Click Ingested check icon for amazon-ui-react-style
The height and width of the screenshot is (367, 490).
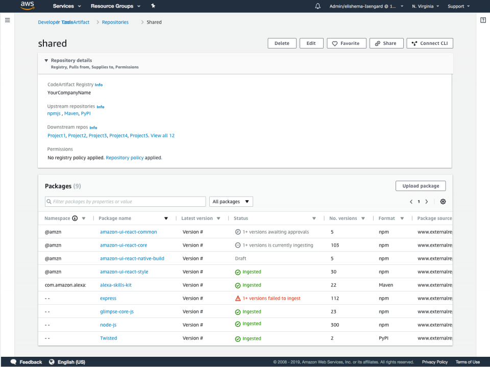(x=238, y=272)
